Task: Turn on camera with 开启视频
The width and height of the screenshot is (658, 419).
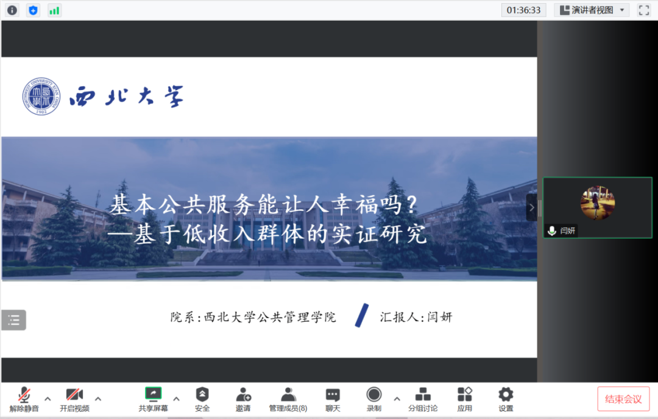Action: coord(74,400)
